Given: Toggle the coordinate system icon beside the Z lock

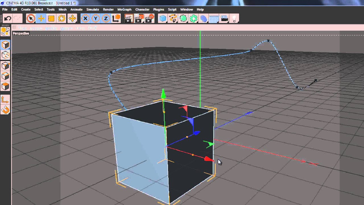Looking at the screenshot, I should (116, 19).
